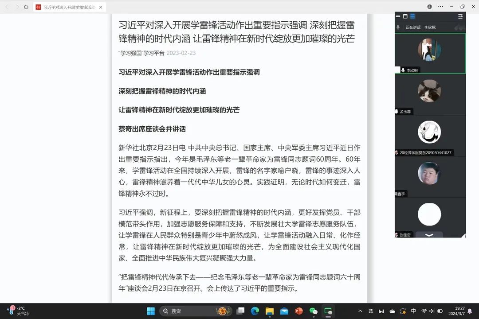Open Microsoft Edge from the taskbar
This screenshot has height=319, width=479.
[255, 311]
